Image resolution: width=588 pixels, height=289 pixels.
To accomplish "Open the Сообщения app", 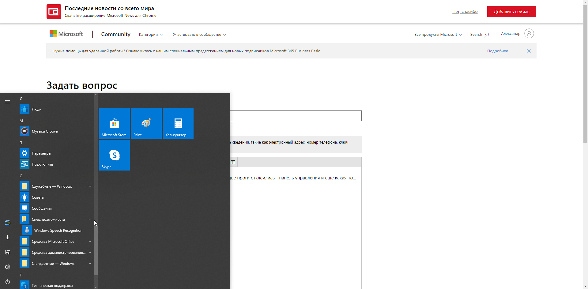I will tap(56, 208).
